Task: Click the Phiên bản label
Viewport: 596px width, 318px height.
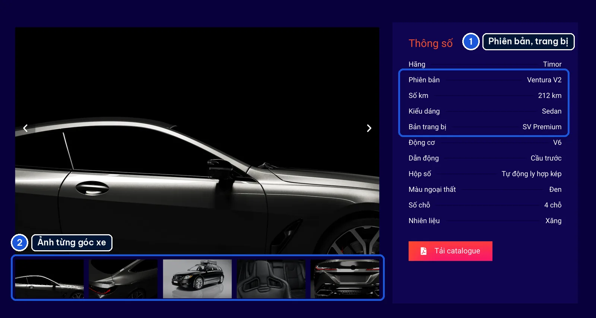Action: click(424, 80)
